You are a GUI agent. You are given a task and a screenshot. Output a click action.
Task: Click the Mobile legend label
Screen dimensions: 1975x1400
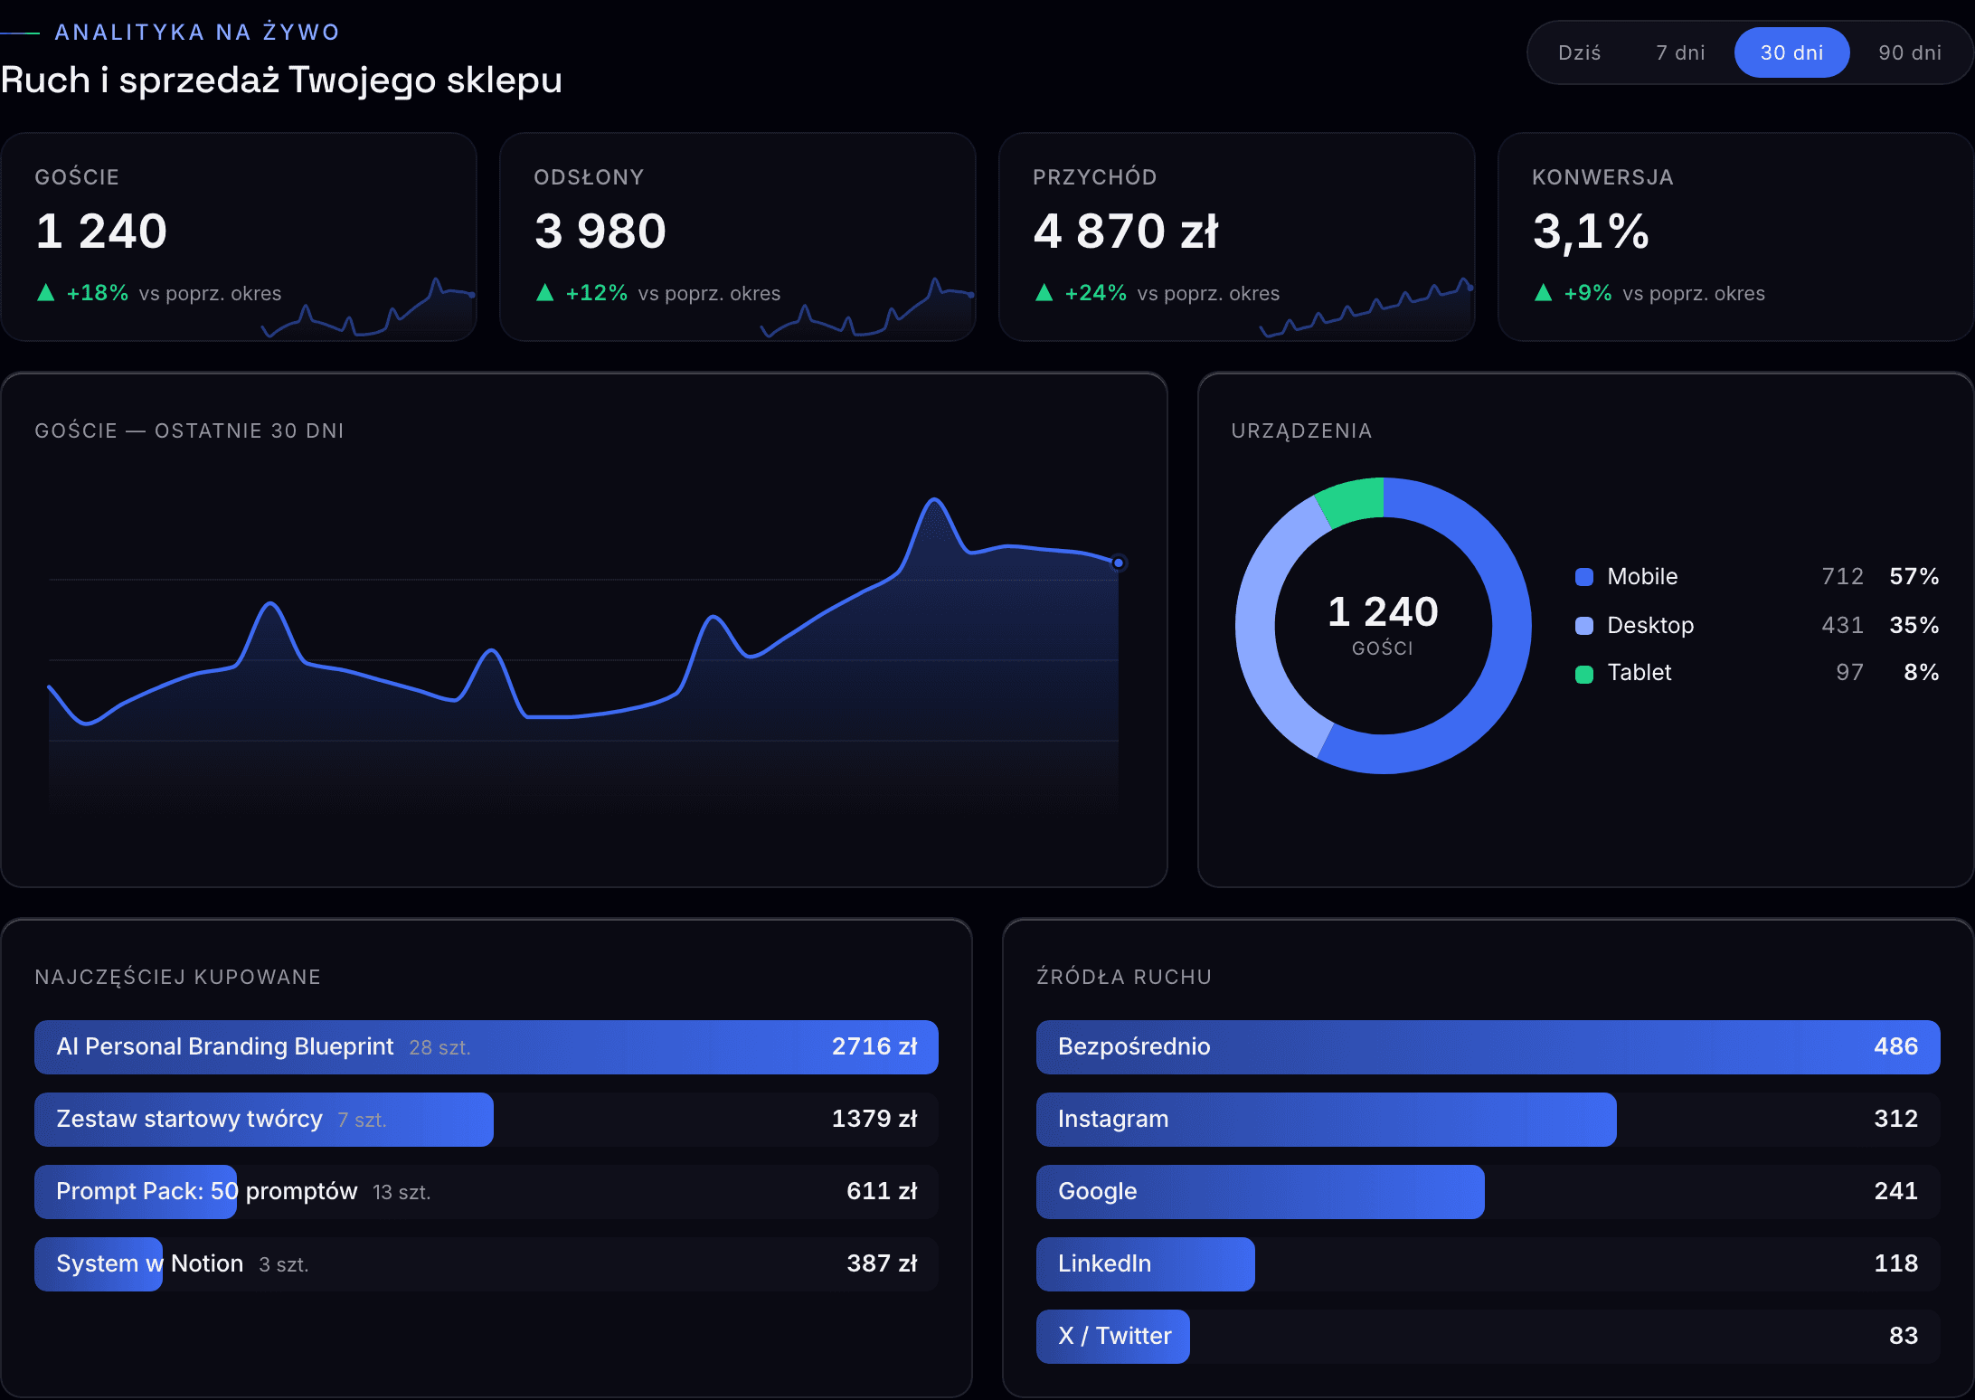pos(1642,577)
